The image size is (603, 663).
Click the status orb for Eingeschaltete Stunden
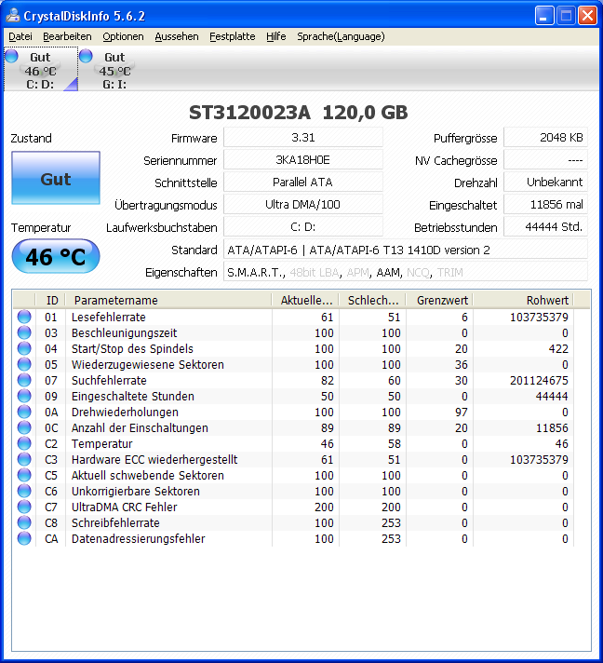[x=24, y=396]
